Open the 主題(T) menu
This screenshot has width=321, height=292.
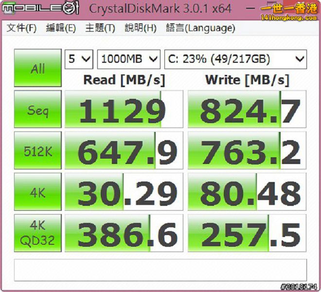point(100,28)
